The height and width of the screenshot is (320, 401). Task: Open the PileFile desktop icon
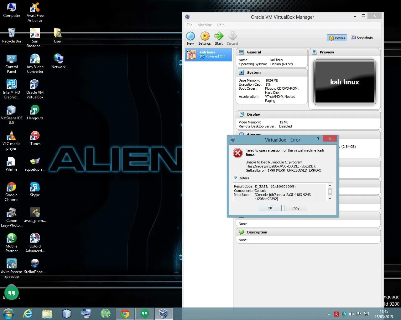[x=12, y=164]
